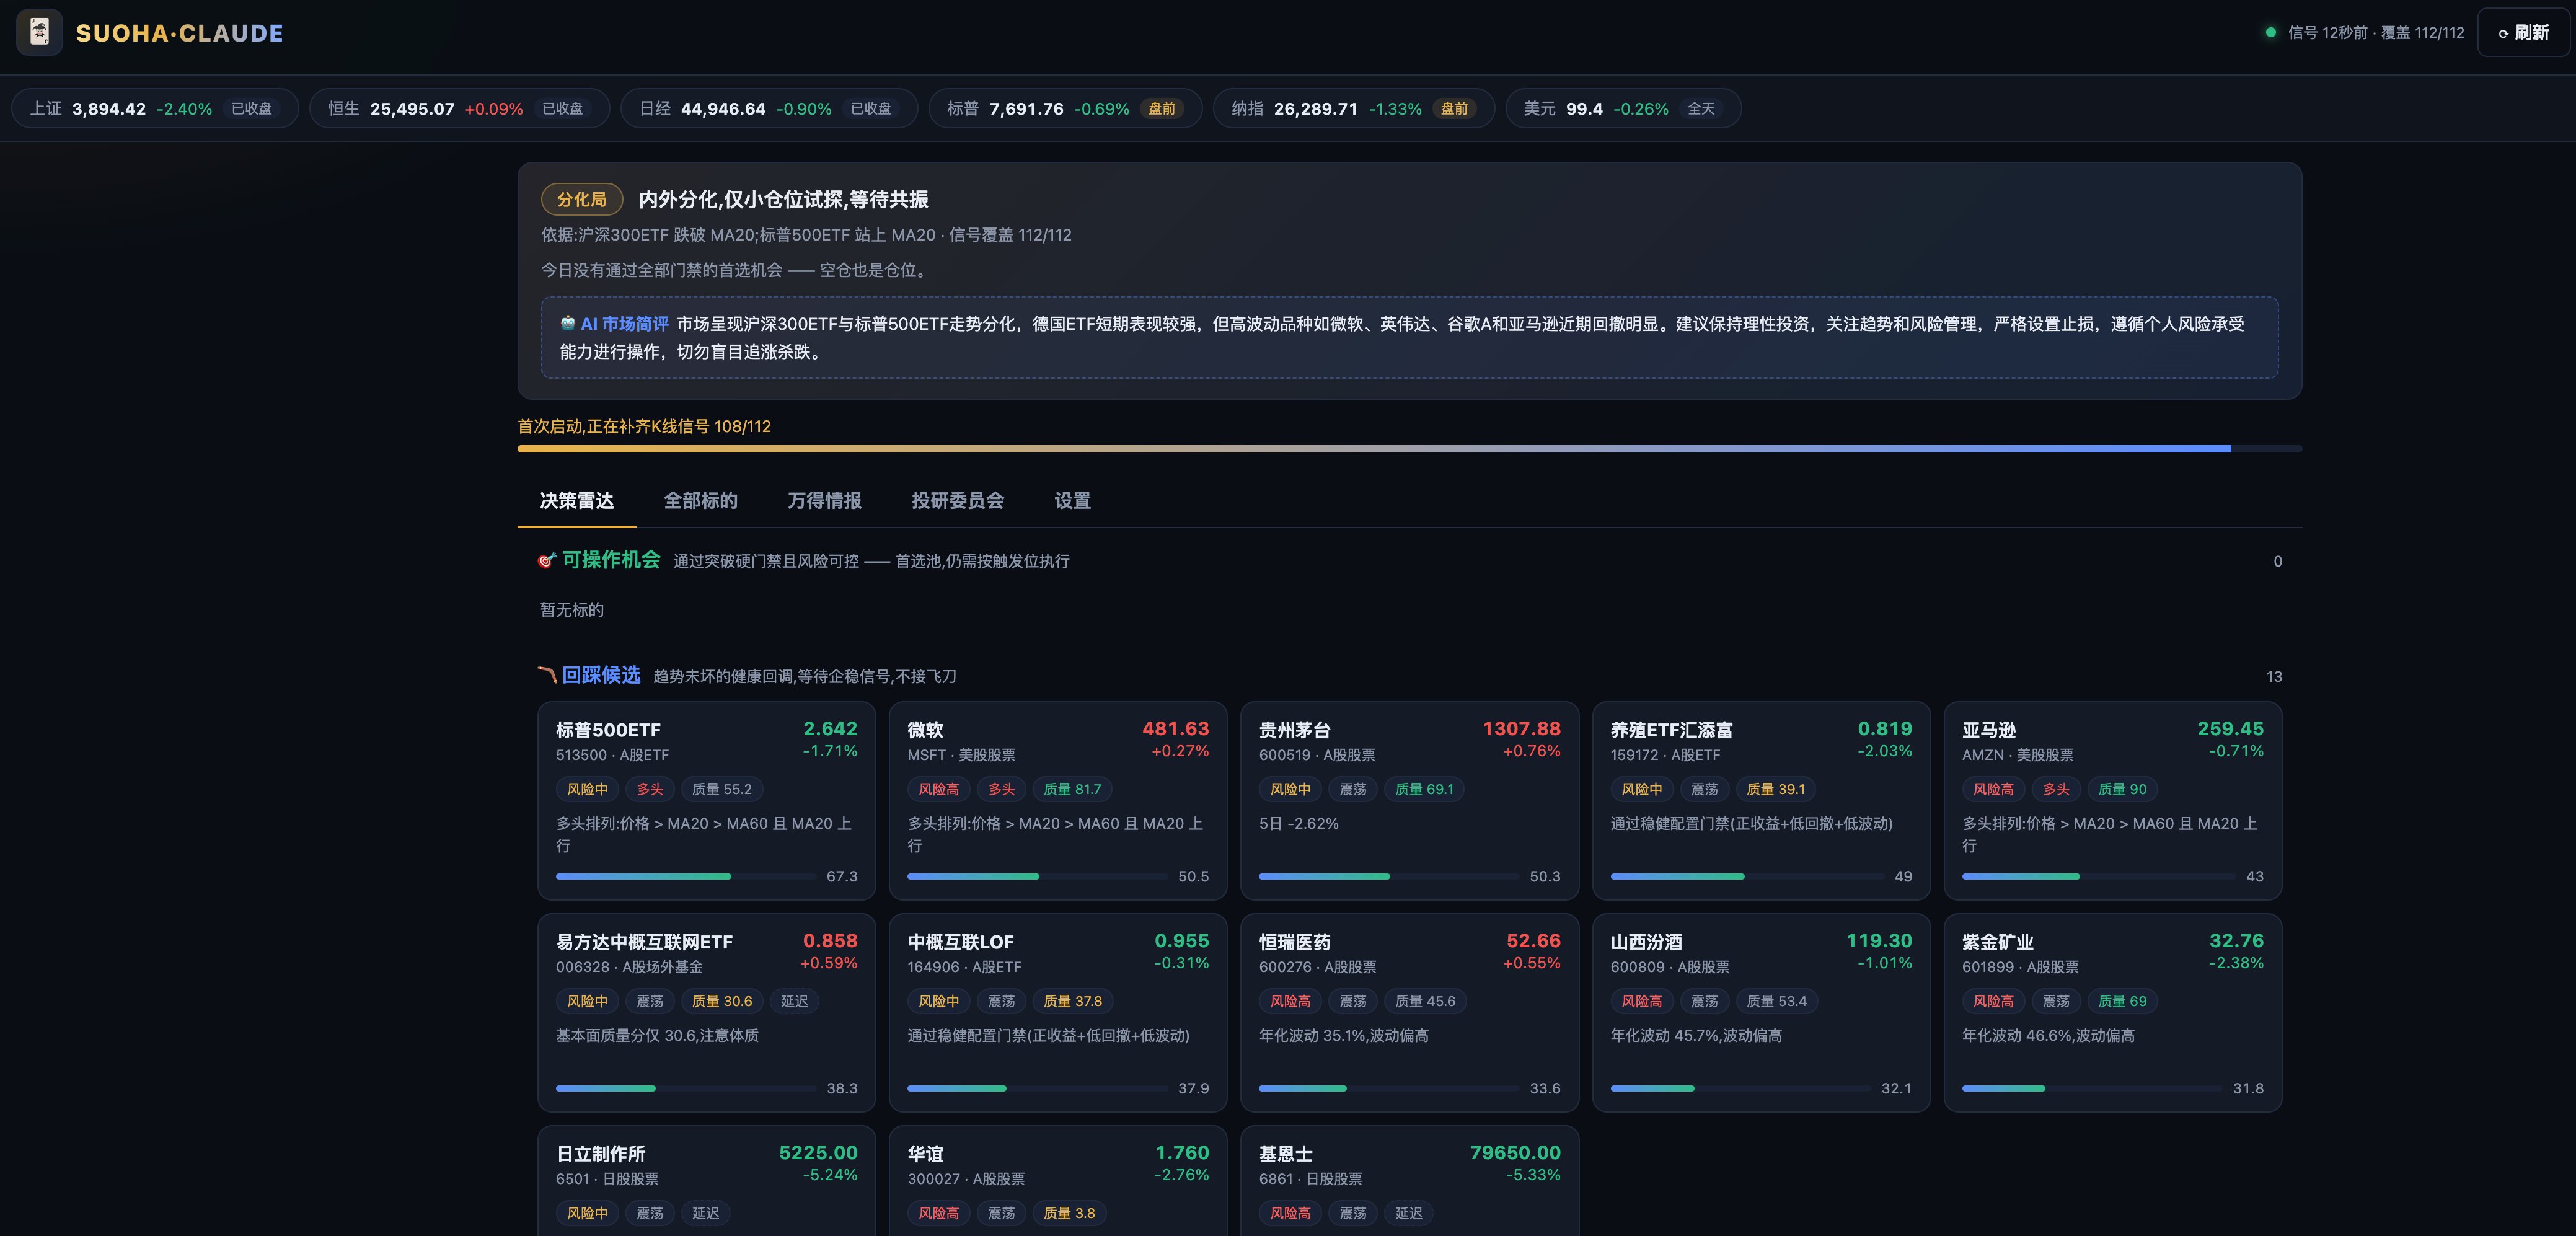
Task: Open the 投研委员会 tab
Action: click(x=957, y=500)
